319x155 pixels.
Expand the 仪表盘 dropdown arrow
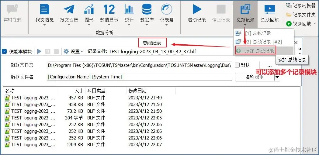[x=167, y=25]
